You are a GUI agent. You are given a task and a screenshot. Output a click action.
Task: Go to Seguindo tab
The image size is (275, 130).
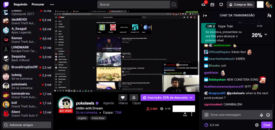[x=20, y=4]
